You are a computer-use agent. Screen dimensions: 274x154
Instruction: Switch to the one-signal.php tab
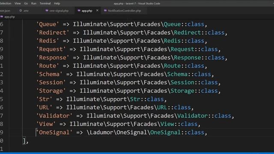click(x=59, y=11)
